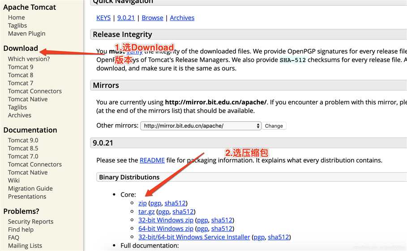The width and height of the screenshot is (407, 251).
Task: Open the README file link
Action: [152, 160]
